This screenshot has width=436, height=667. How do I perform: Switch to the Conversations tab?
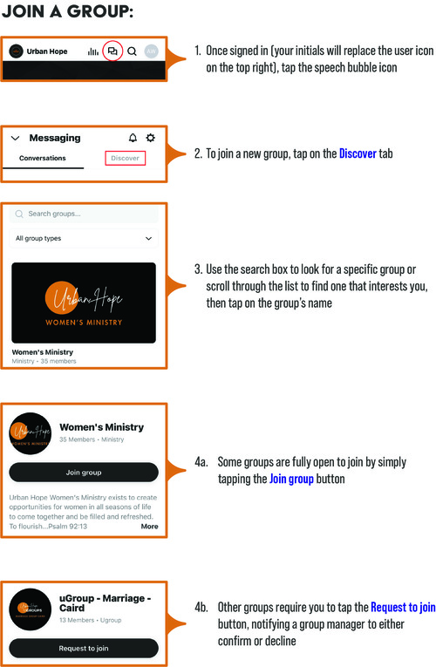(43, 158)
